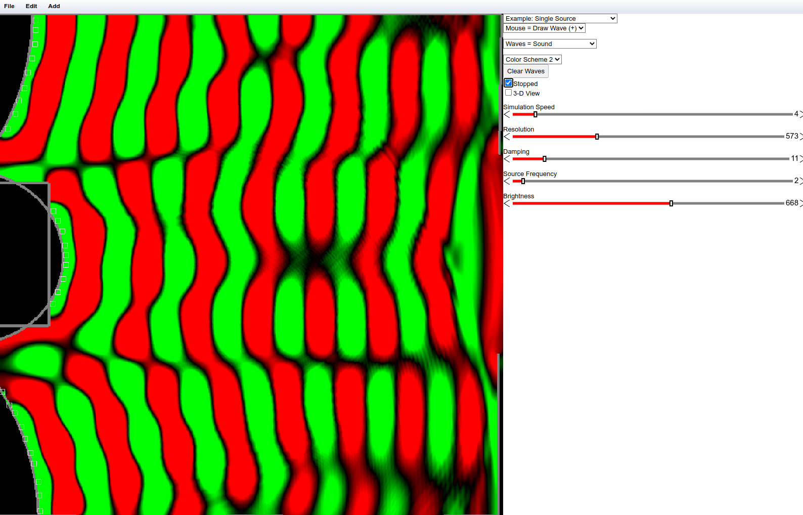Enable the 3-D View checkbox
Image resolution: width=803 pixels, height=515 pixels.
[508, 93]
